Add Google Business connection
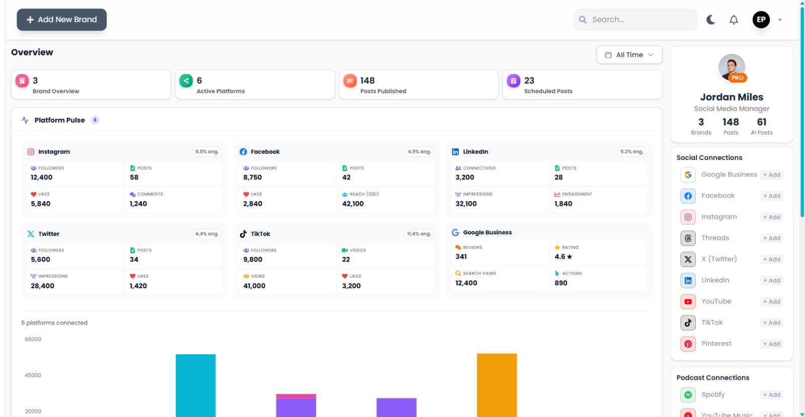805x417 pixels. 772,175
